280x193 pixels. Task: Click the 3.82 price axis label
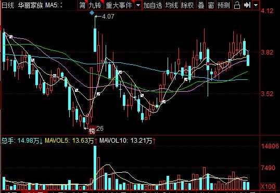click(267, 52)
